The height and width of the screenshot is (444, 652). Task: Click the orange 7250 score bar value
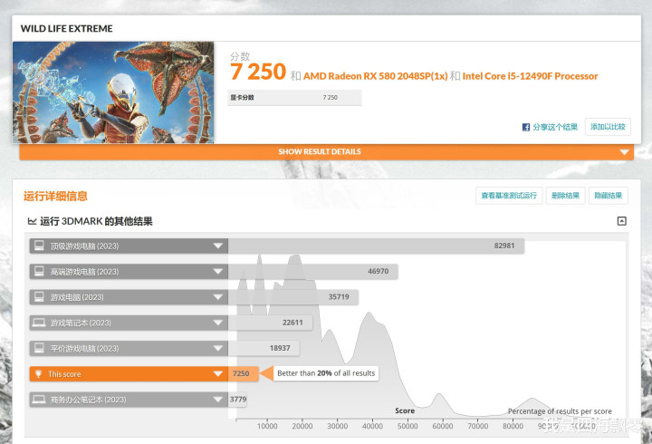[x=241, y=373]
